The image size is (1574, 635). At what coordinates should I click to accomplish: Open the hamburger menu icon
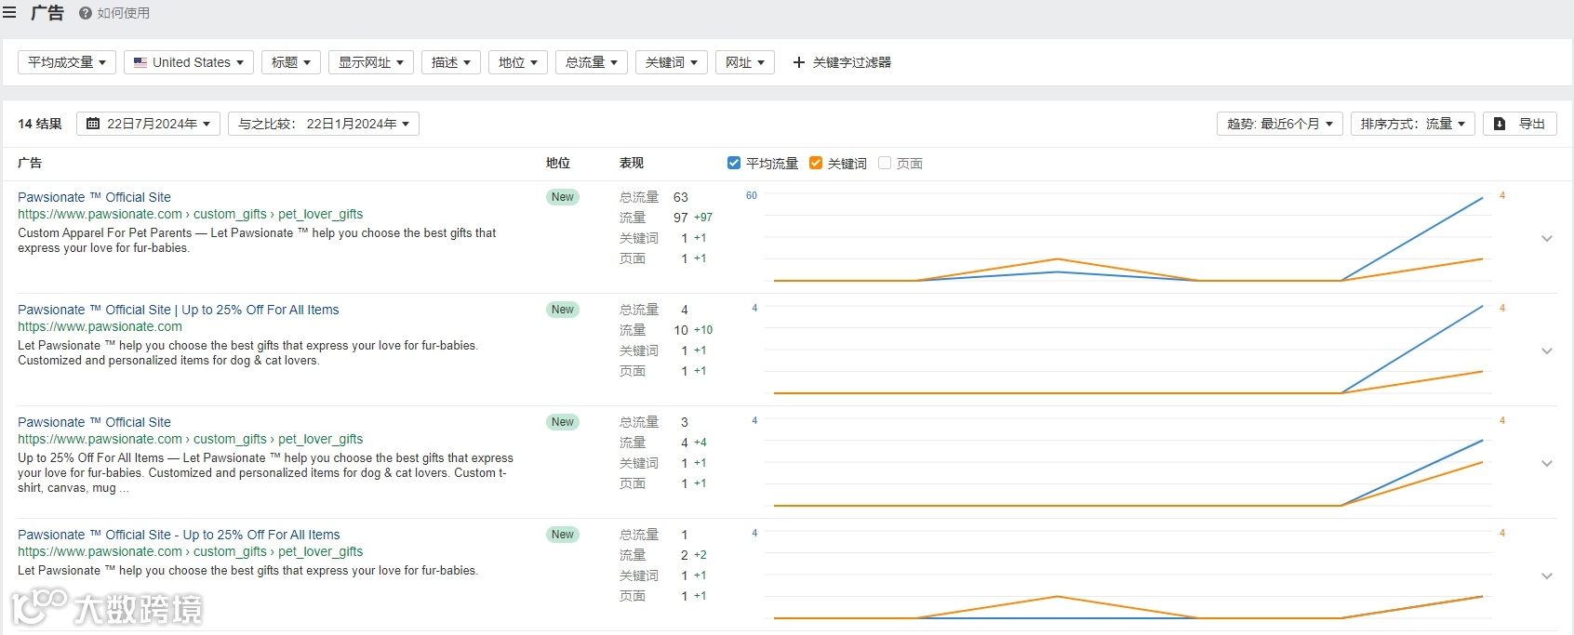pos(9,13)
